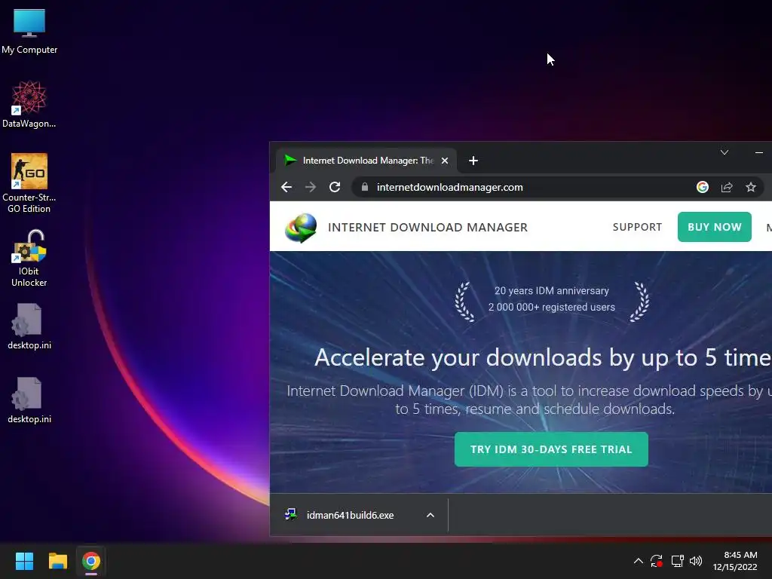Click TRY IDM 30-DAYS FREE TRIAL button
This screenshot has height=579, width=772.
551,449
